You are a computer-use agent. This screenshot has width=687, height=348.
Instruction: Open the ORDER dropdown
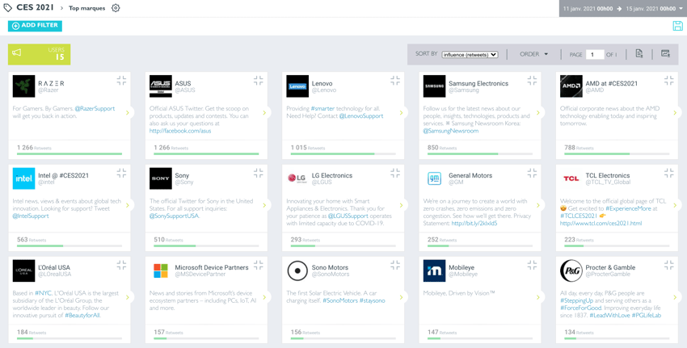coord(533,54)
